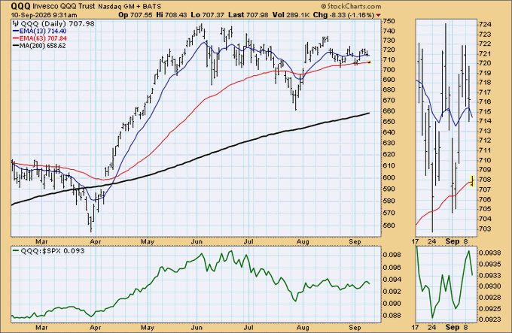Viewport: 512px width, 333px height.
Task: Click the 0.088 ratio axis label
Action: click(392, 316)
